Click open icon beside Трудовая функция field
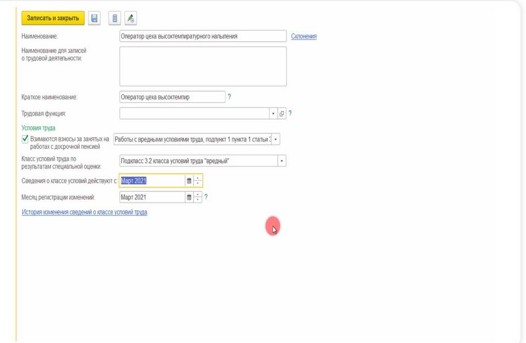The height and width of the screenshot is (343, 526). pyautogui.click(x=282, y=114)
